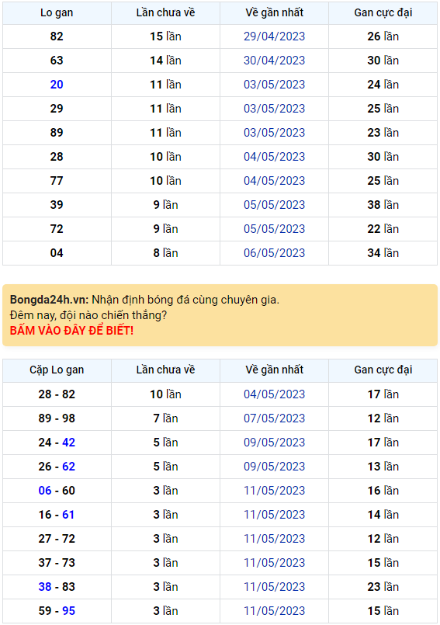This screenshot has height=625, width=440.
Task: Click '7 lần' cell in pair row 89 - 98
Action: 165,418
